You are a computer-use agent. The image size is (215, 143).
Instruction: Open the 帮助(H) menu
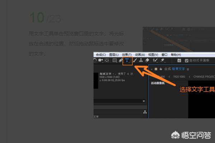(176, 55)
